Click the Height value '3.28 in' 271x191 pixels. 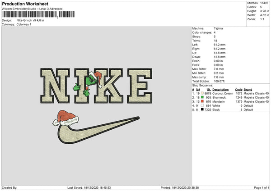(x=264, y=11)
